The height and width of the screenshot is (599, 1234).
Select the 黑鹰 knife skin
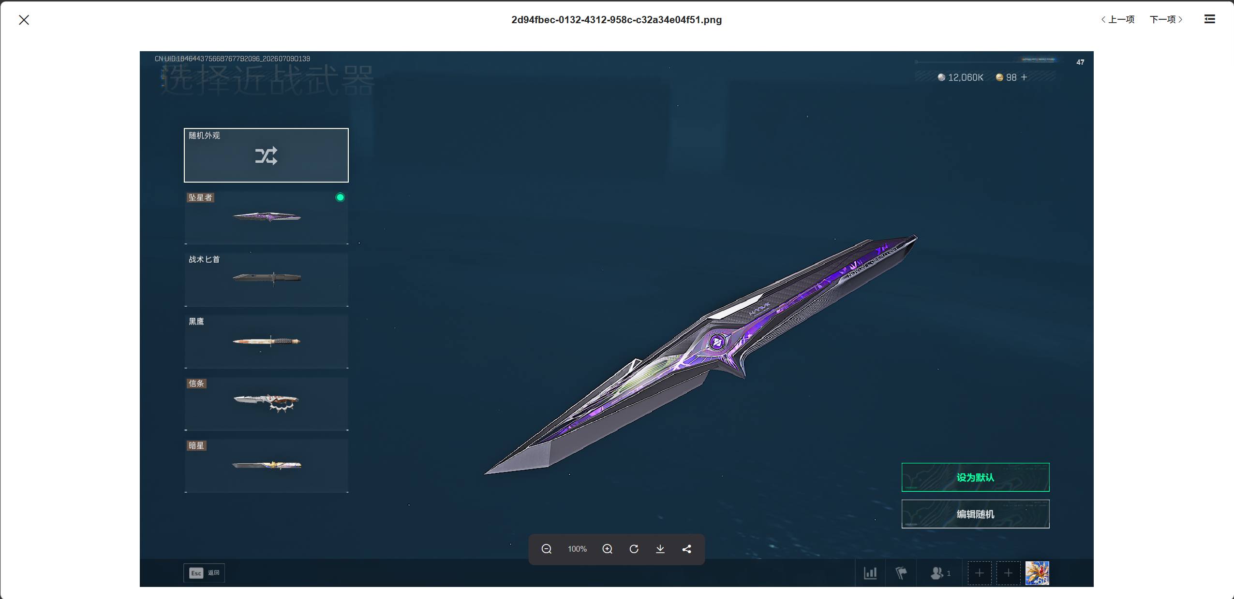[266, 342]
